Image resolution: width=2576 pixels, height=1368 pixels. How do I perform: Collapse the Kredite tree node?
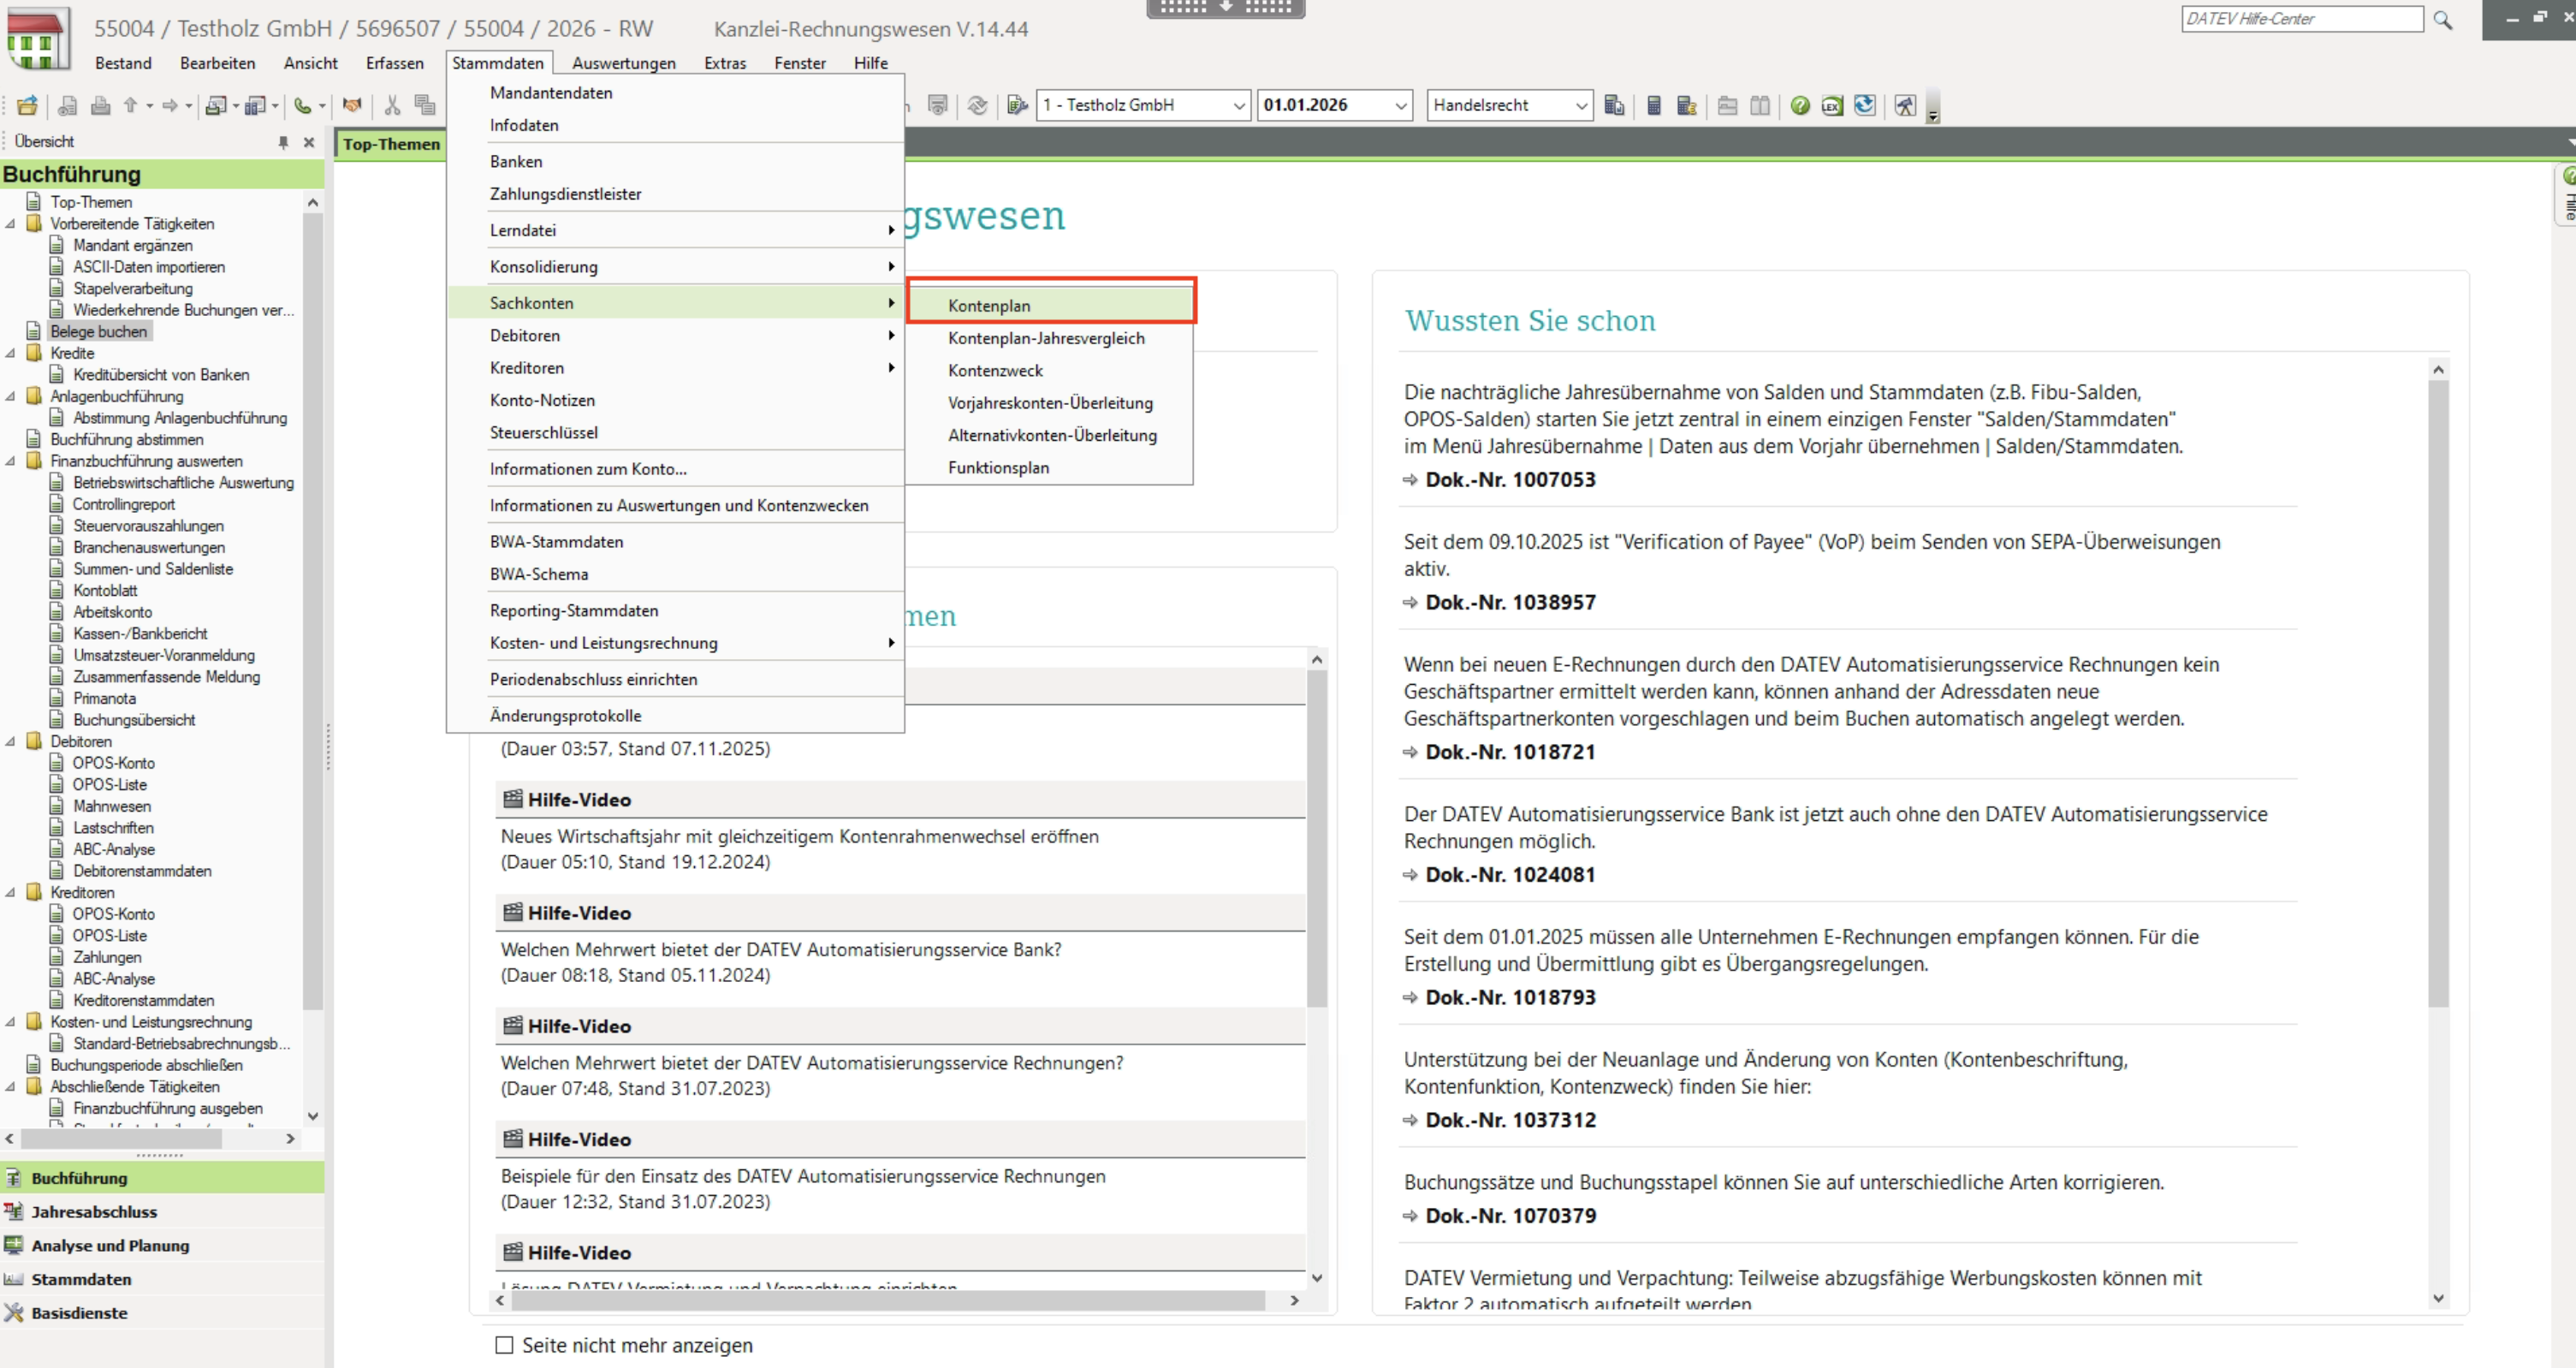tap(10, 353)
